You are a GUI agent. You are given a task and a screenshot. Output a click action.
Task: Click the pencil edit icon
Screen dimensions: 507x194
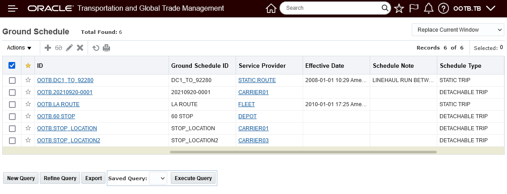69,48
